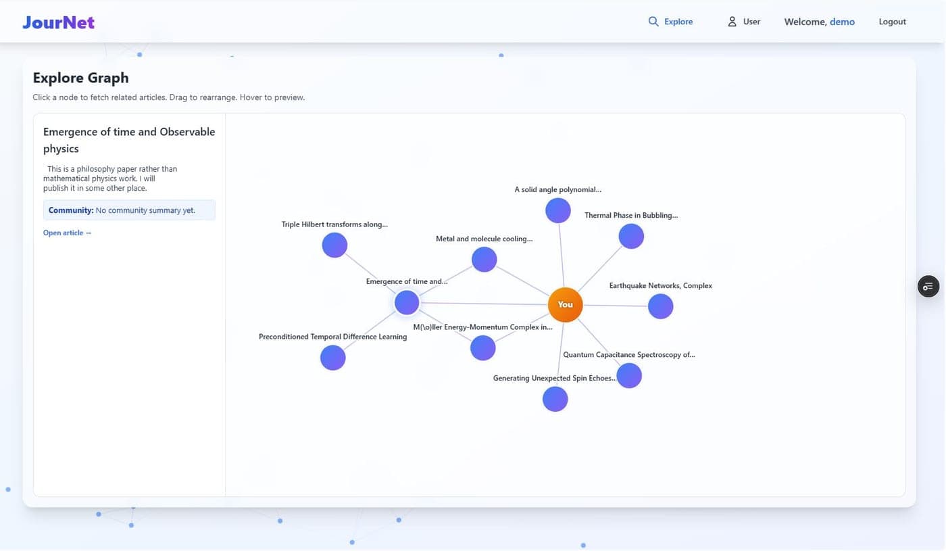Click the JourNet logo
Viewport: 946px width, 551px height.
[58, 22]
